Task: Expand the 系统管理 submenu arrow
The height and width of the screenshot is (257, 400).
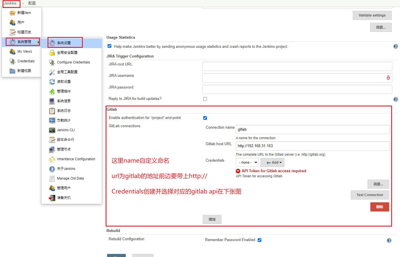Action: point(38,42)
